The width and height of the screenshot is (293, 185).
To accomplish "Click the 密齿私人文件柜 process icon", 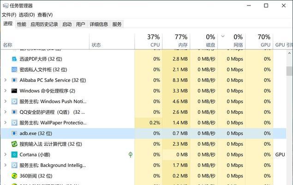I will (14, 70).
